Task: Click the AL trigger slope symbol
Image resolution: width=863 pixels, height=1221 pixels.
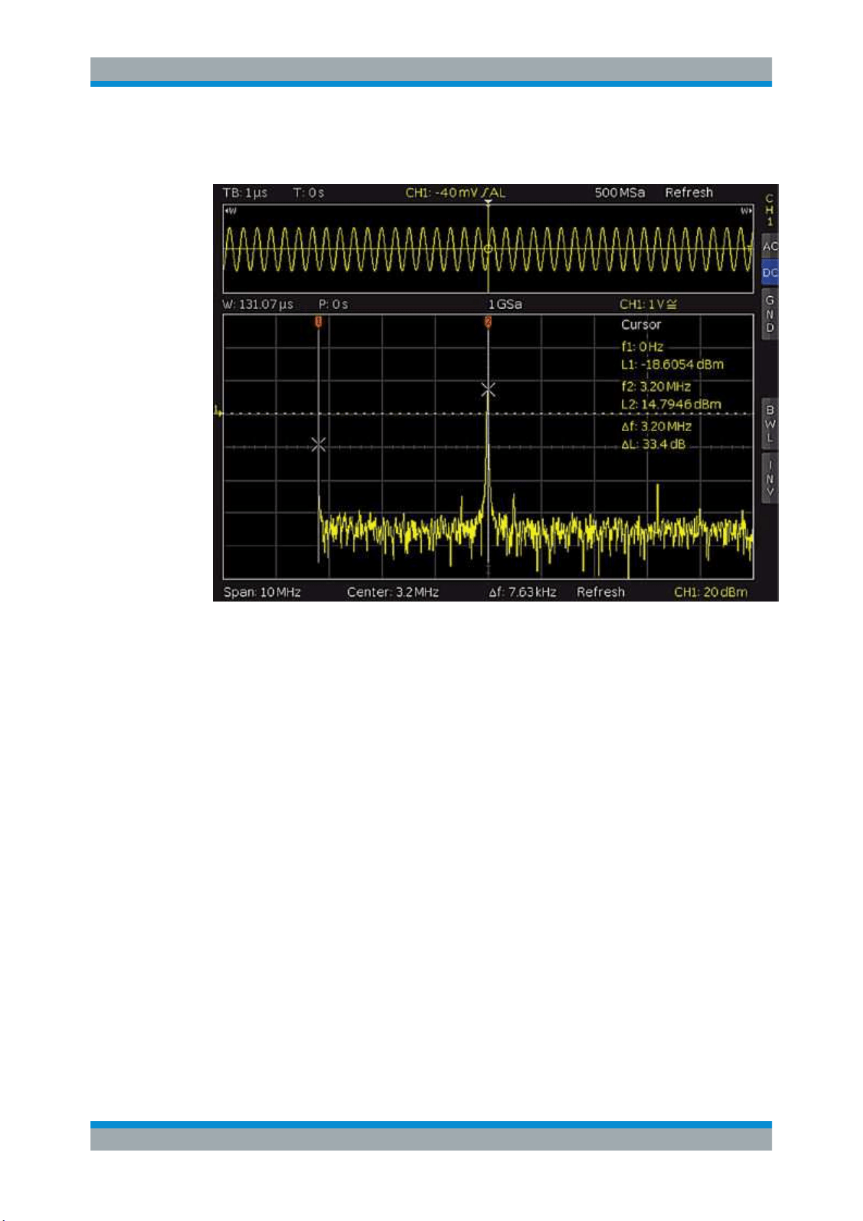Action: pyautogui.click(x=493, y=192)
